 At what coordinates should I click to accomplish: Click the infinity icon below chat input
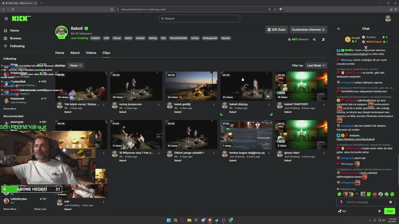coord(344,211)
